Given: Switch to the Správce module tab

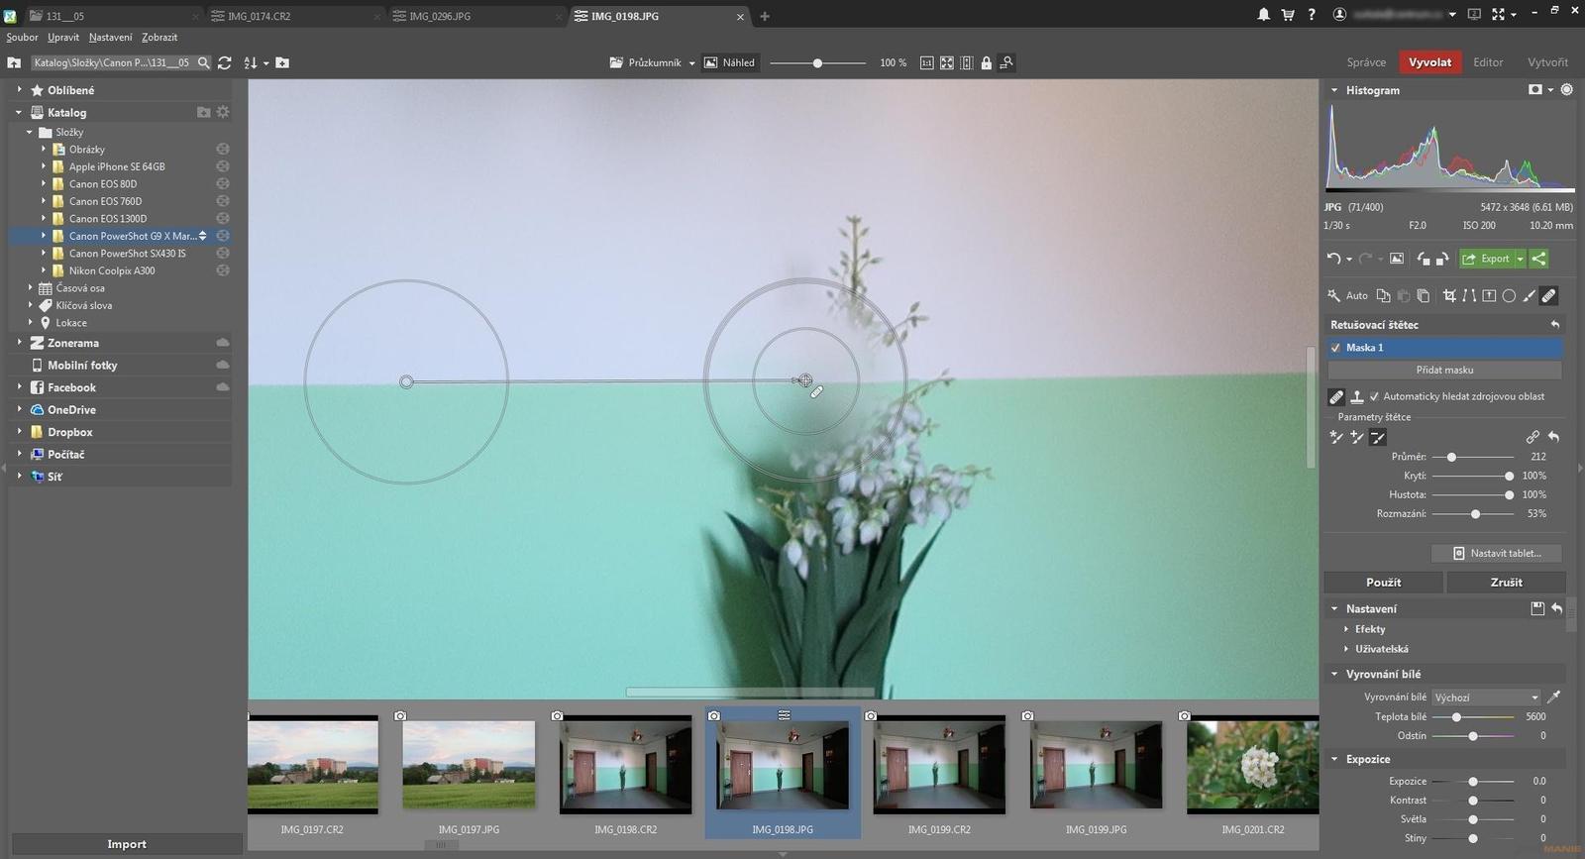Looking at the screenshot, I should [x=1366, y=61].
